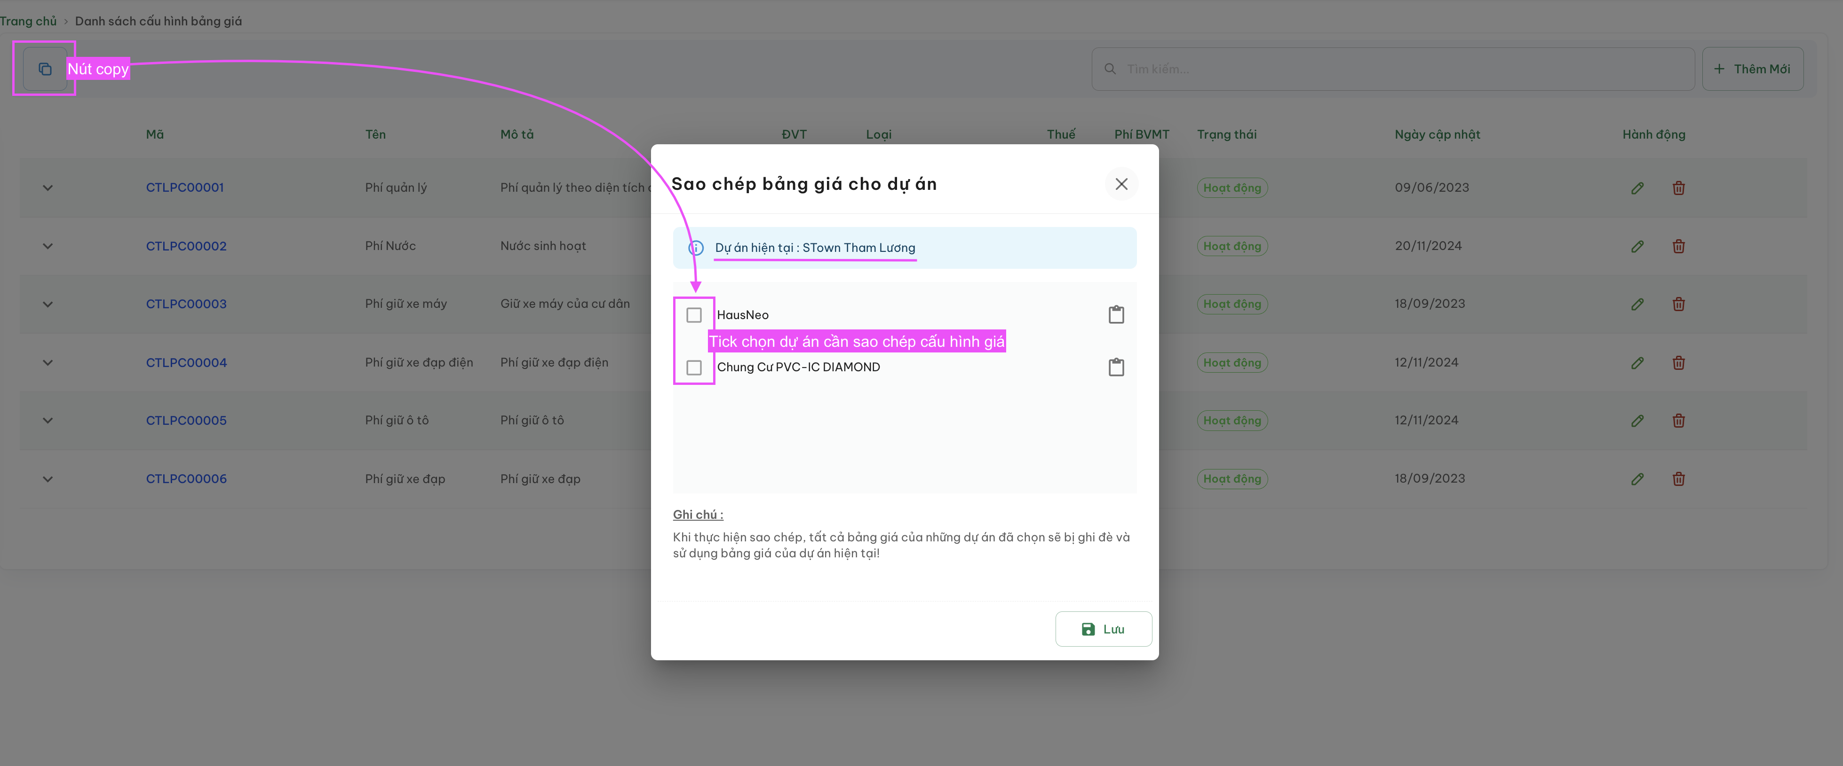The width and height of the screenshot is (1843, 766).
Task: Click the Thêm Mới button
Action: pyautogui.click(x=1752, y=69)
